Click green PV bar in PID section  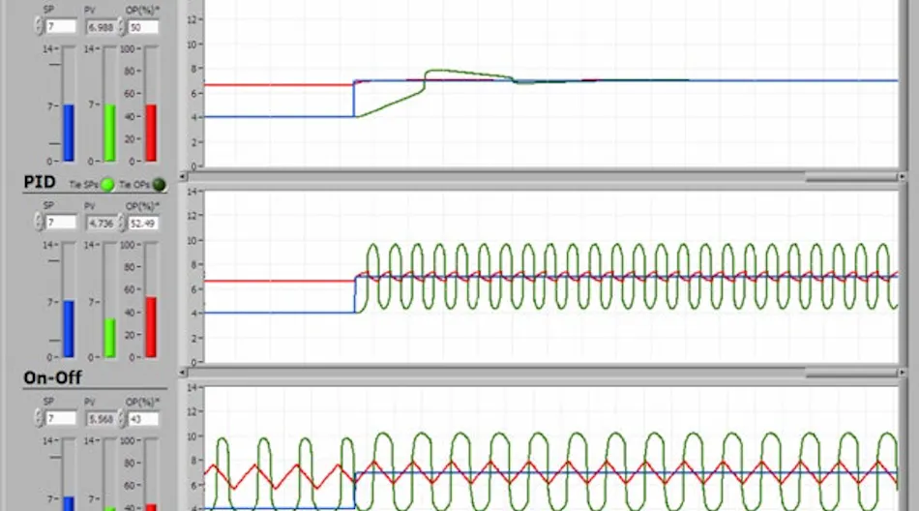[109, 300]
